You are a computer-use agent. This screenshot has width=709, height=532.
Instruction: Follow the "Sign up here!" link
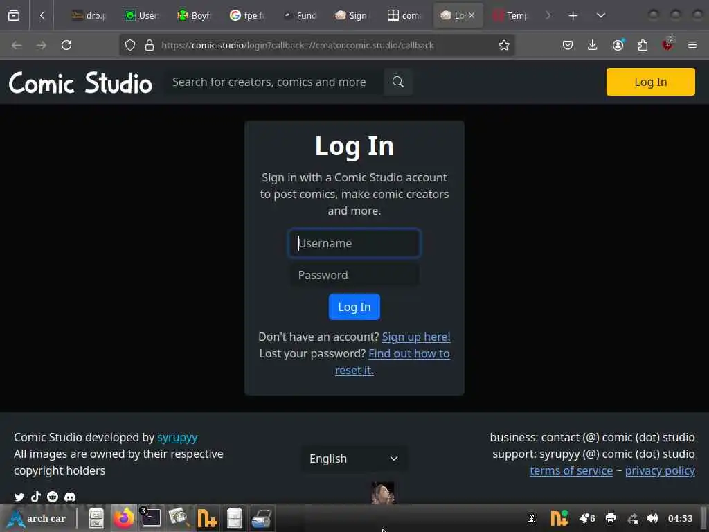(x=416, y=337)
